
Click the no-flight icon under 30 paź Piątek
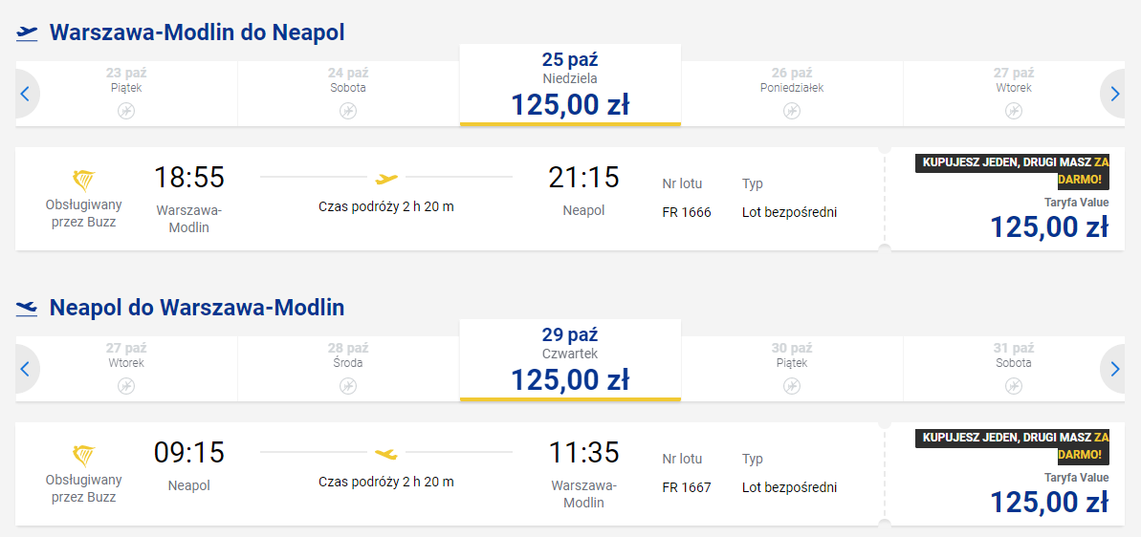[x=792, y=386]
